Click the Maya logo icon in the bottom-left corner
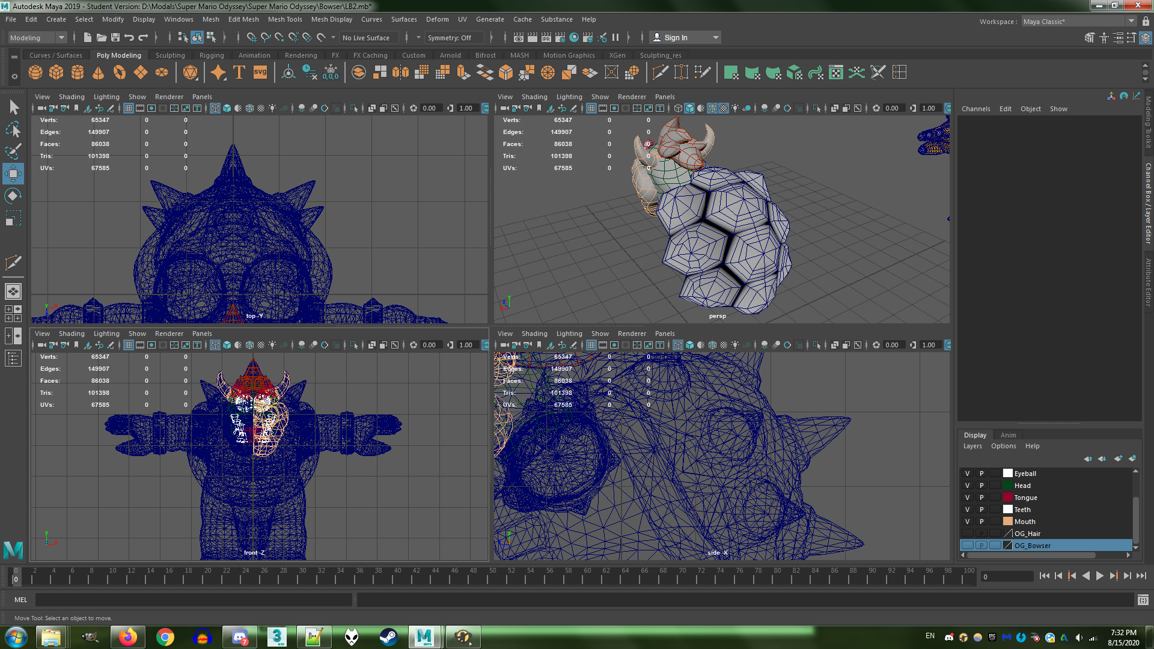 (x=13, y=550)
